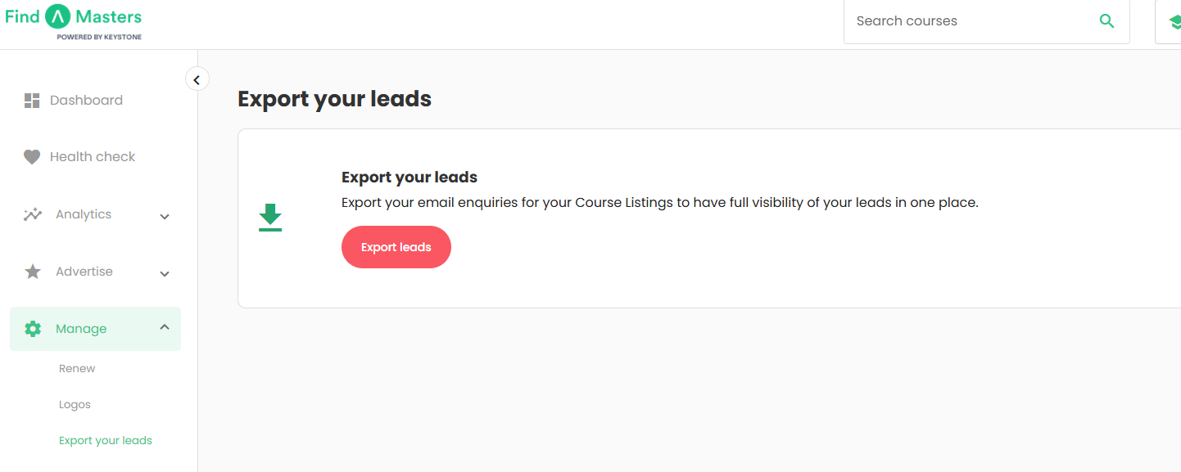Expand the Advertise menu chevron
The width and height of the screenshot is (1181, 472).
point(165,274)
